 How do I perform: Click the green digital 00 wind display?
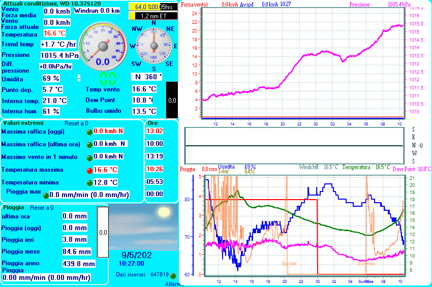(108, 79)
